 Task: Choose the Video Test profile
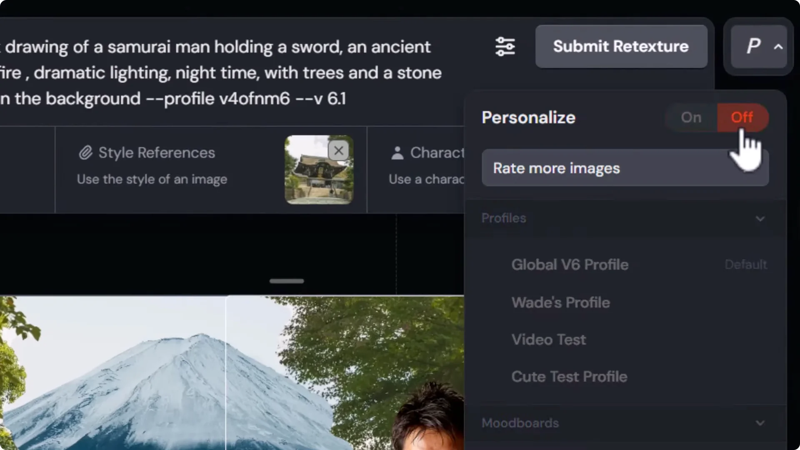click(x=548, y=339)
